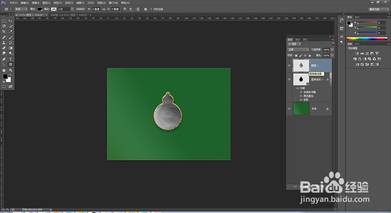This screenshot has height=213, width=391.
Task: Select the Hand tool
Action: 4,70
